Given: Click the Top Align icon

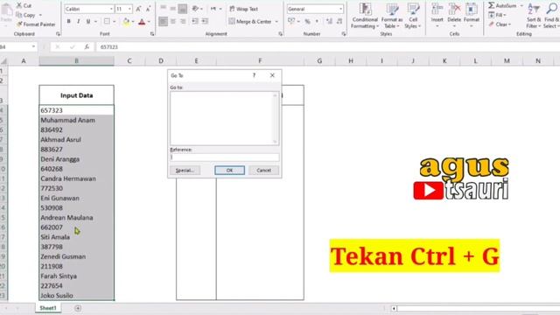Looking at the screenshot, I should 163,8.
